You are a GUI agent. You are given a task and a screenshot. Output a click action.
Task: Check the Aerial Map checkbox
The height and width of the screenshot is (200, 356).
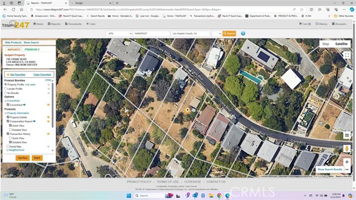(x=8, y=147)
